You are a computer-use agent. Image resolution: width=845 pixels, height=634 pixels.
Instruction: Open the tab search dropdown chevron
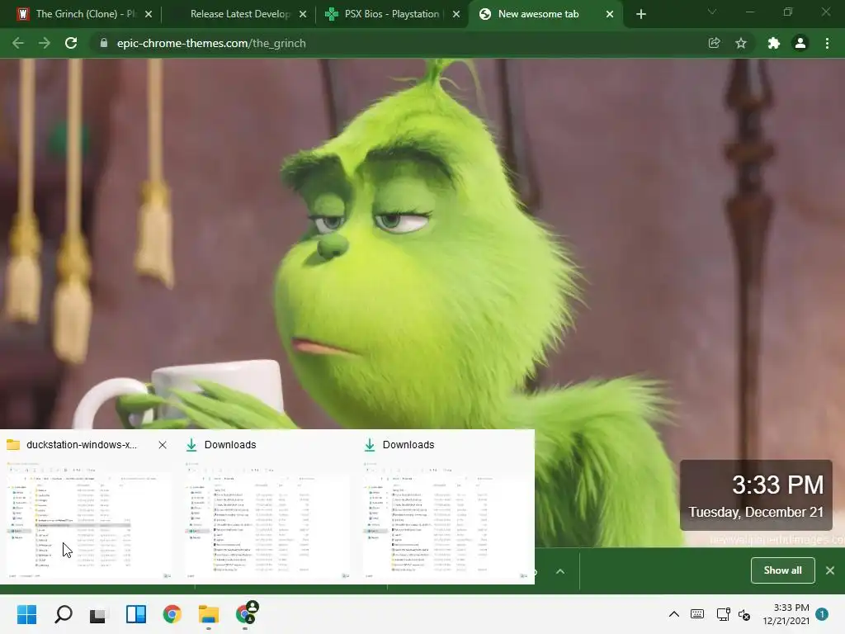pos(712,12)
